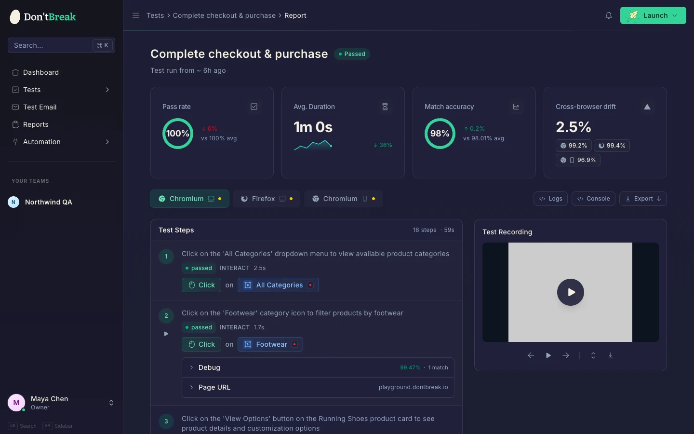Toggle the sidebar hamburger menu icon

[x=136, y=15]
